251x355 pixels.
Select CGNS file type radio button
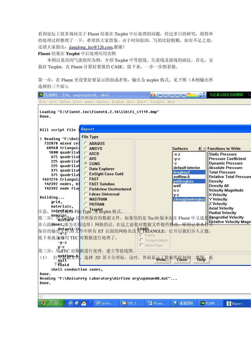pos(86,164)
